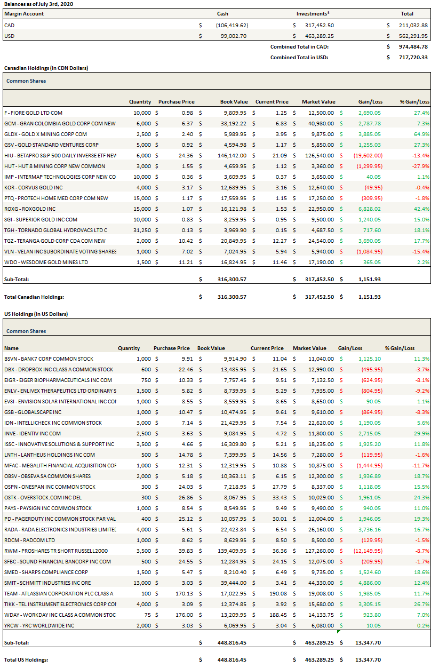The image size is (439, 668).
Task: Click the TGH Tornado Global Hydrovacs quantity 31,250
Action: 142,230
